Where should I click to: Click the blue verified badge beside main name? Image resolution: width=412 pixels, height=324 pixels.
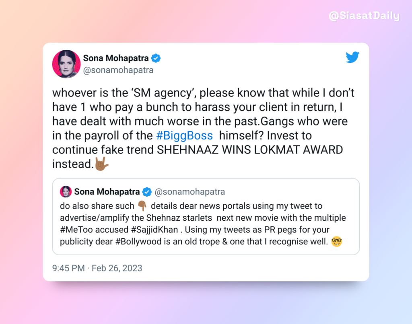(156, 58)
